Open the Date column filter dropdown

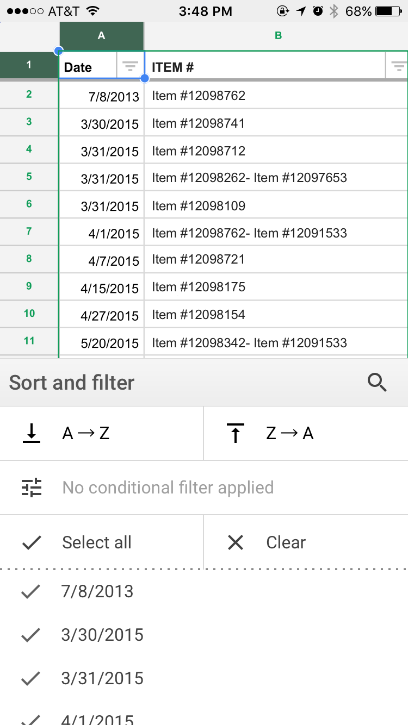point(130,67)
